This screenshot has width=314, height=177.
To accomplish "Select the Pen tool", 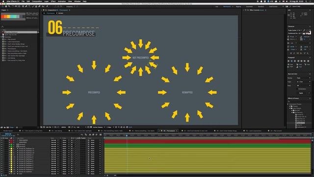I will click(26, 6).
